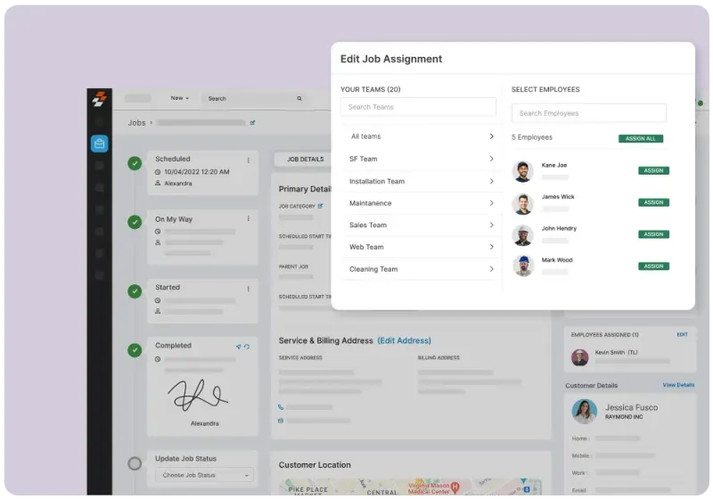Viewport: 713px width, 499px height.
Task: Click the Edit Address link
Action: 404,340
